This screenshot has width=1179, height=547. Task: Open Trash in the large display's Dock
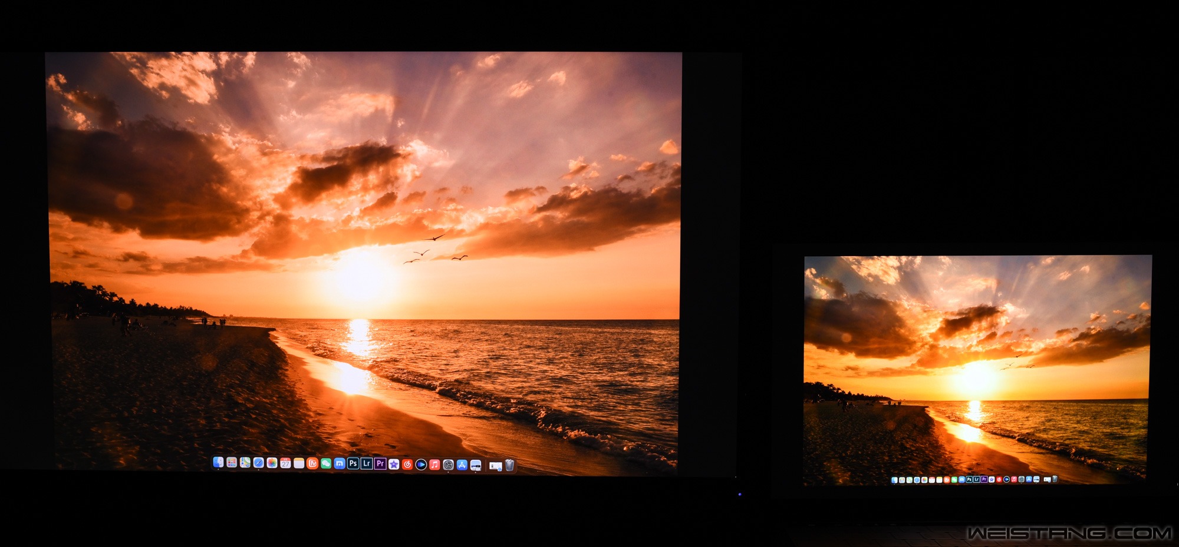tap(510, 465)
